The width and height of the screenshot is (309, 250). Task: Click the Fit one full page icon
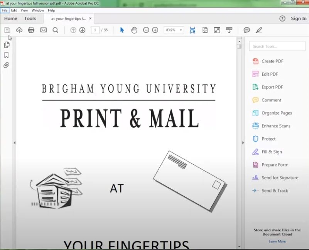point(205,30)
